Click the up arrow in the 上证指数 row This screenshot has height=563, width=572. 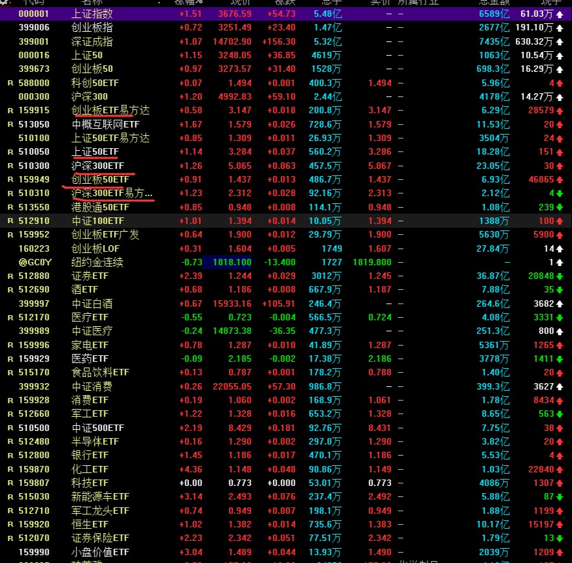[560, 15]
